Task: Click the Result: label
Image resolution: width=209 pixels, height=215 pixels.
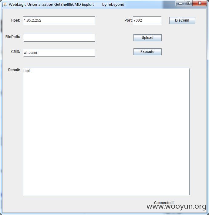Action: pos(14,70)
